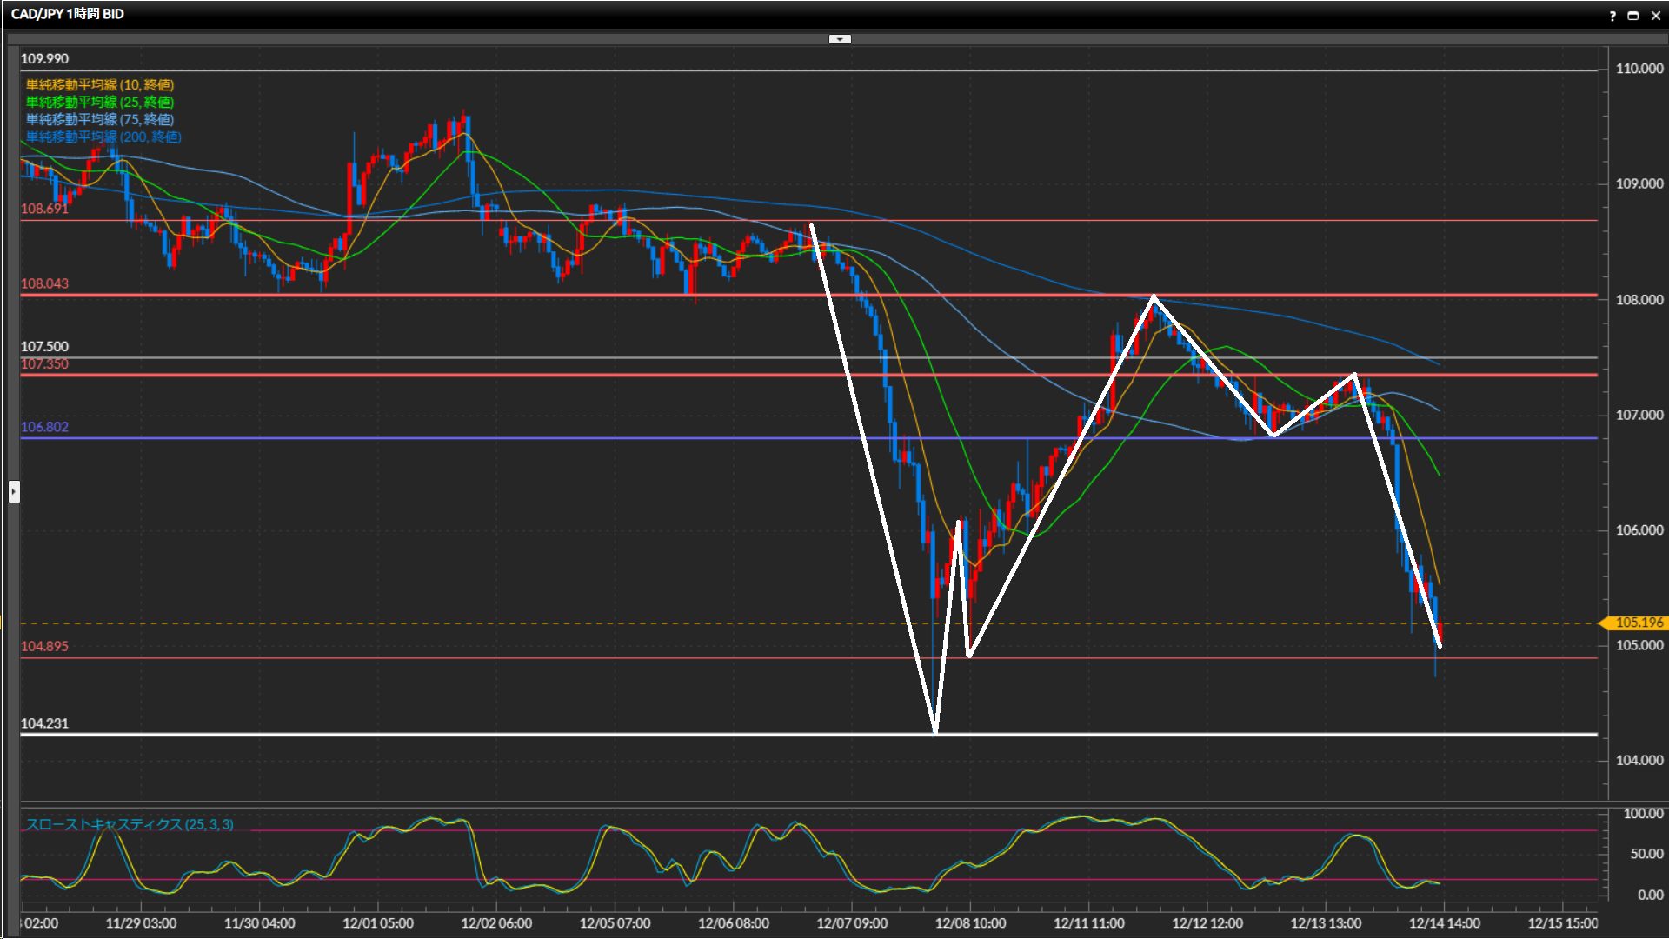The height and width of the screenshot is (939, 1669).
Task: Click the help question mark icon
Action: pyautogui.click(x=1612, y=16)
